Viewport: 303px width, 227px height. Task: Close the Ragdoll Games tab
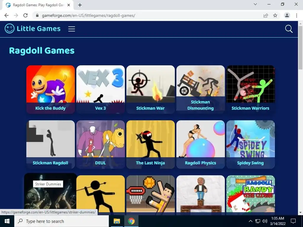coord(69,5)
